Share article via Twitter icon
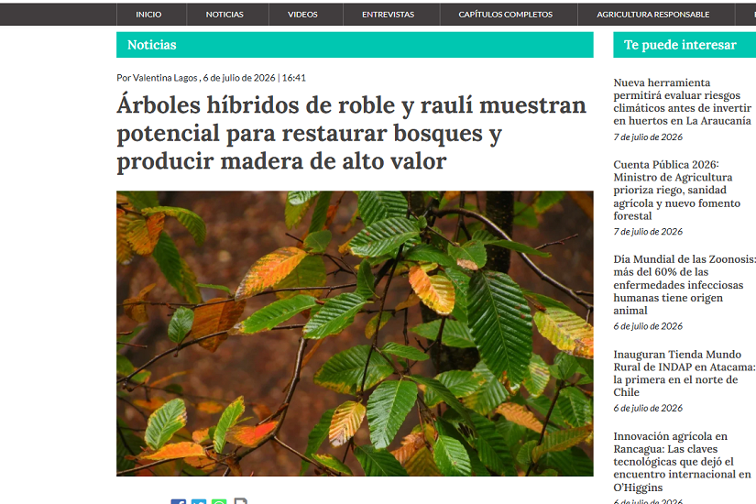The image size is (756, 504). tap(199, 501)
